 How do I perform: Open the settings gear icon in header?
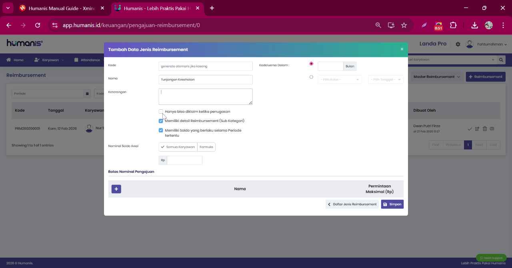click(x=458, y=44)
